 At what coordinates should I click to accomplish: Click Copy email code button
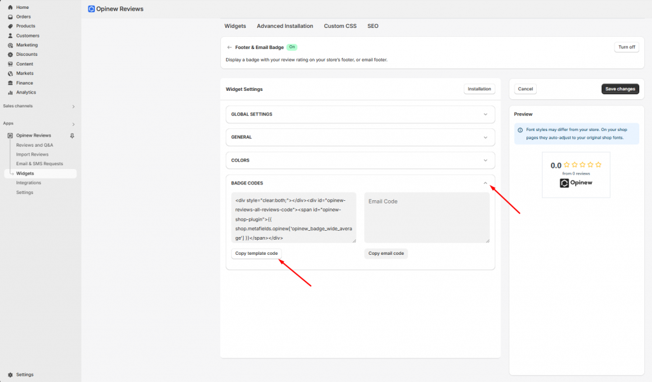[386, 253]
